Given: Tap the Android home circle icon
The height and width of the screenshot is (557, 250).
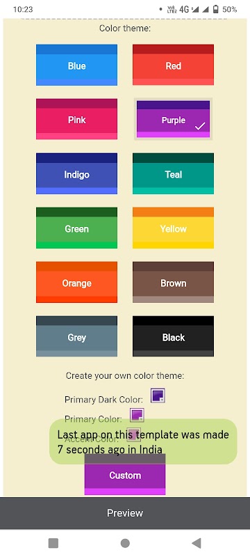Looking at the screenshot, I should [x=125, y=543].
